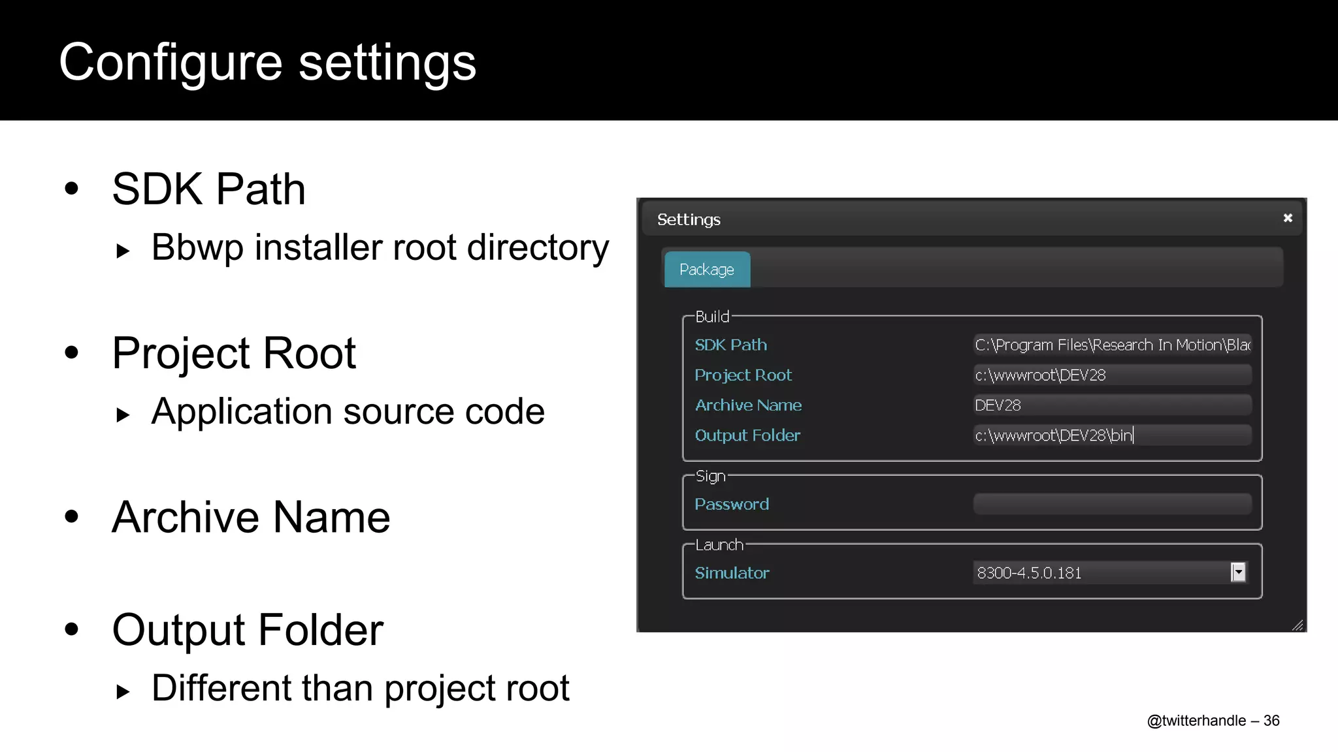This screenshot has width=1338, height=752.
Task: Click the Project Root label in the dialog
Action: pos(743,375)
